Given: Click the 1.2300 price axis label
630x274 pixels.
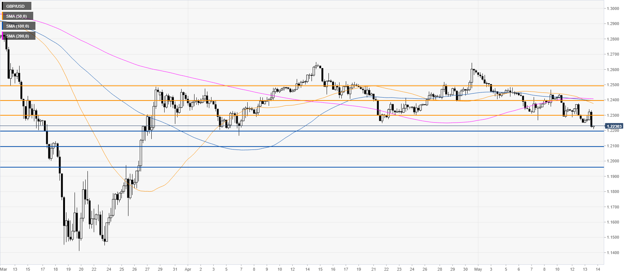Looking at the screenshot, I should click(x=613, y=115).
